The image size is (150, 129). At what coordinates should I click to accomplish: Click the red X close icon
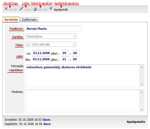6,9
